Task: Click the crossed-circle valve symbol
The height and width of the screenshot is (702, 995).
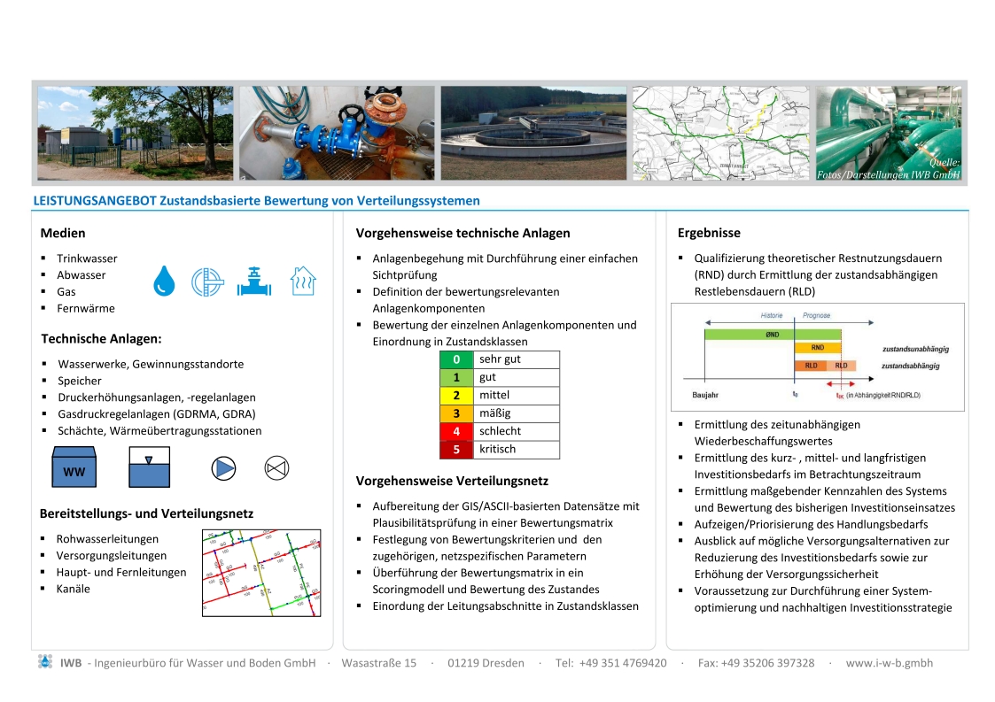Action: click(x=276, y=468)
